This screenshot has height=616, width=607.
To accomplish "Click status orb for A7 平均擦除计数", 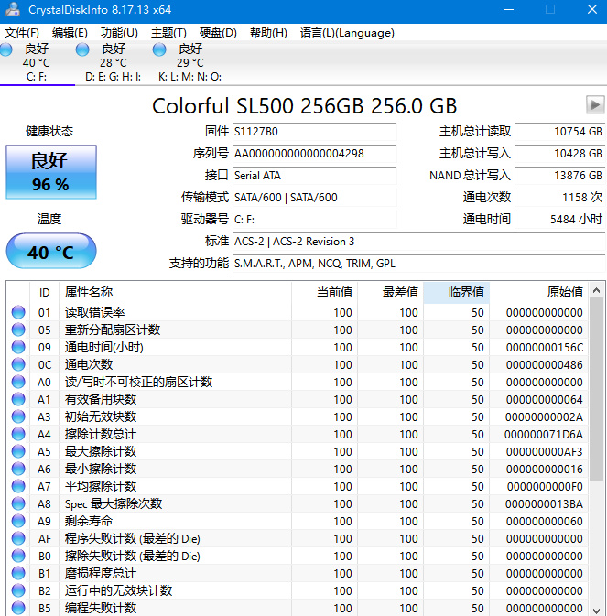I will tap(18, 486).
